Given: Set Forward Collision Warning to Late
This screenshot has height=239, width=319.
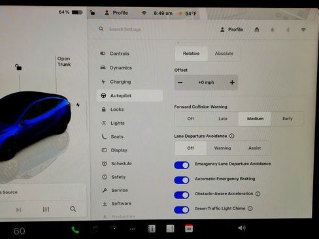Looking at the screenshot, I should click(x=223, y=119).
